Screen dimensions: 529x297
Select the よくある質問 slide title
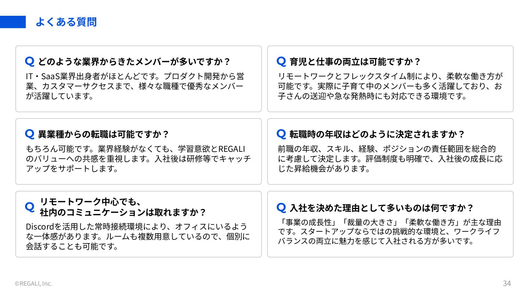66,22
